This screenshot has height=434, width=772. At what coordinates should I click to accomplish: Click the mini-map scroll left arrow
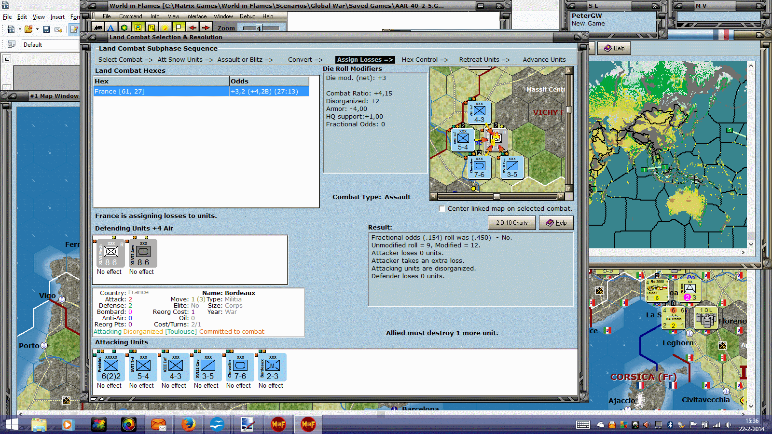coord(433,196)
